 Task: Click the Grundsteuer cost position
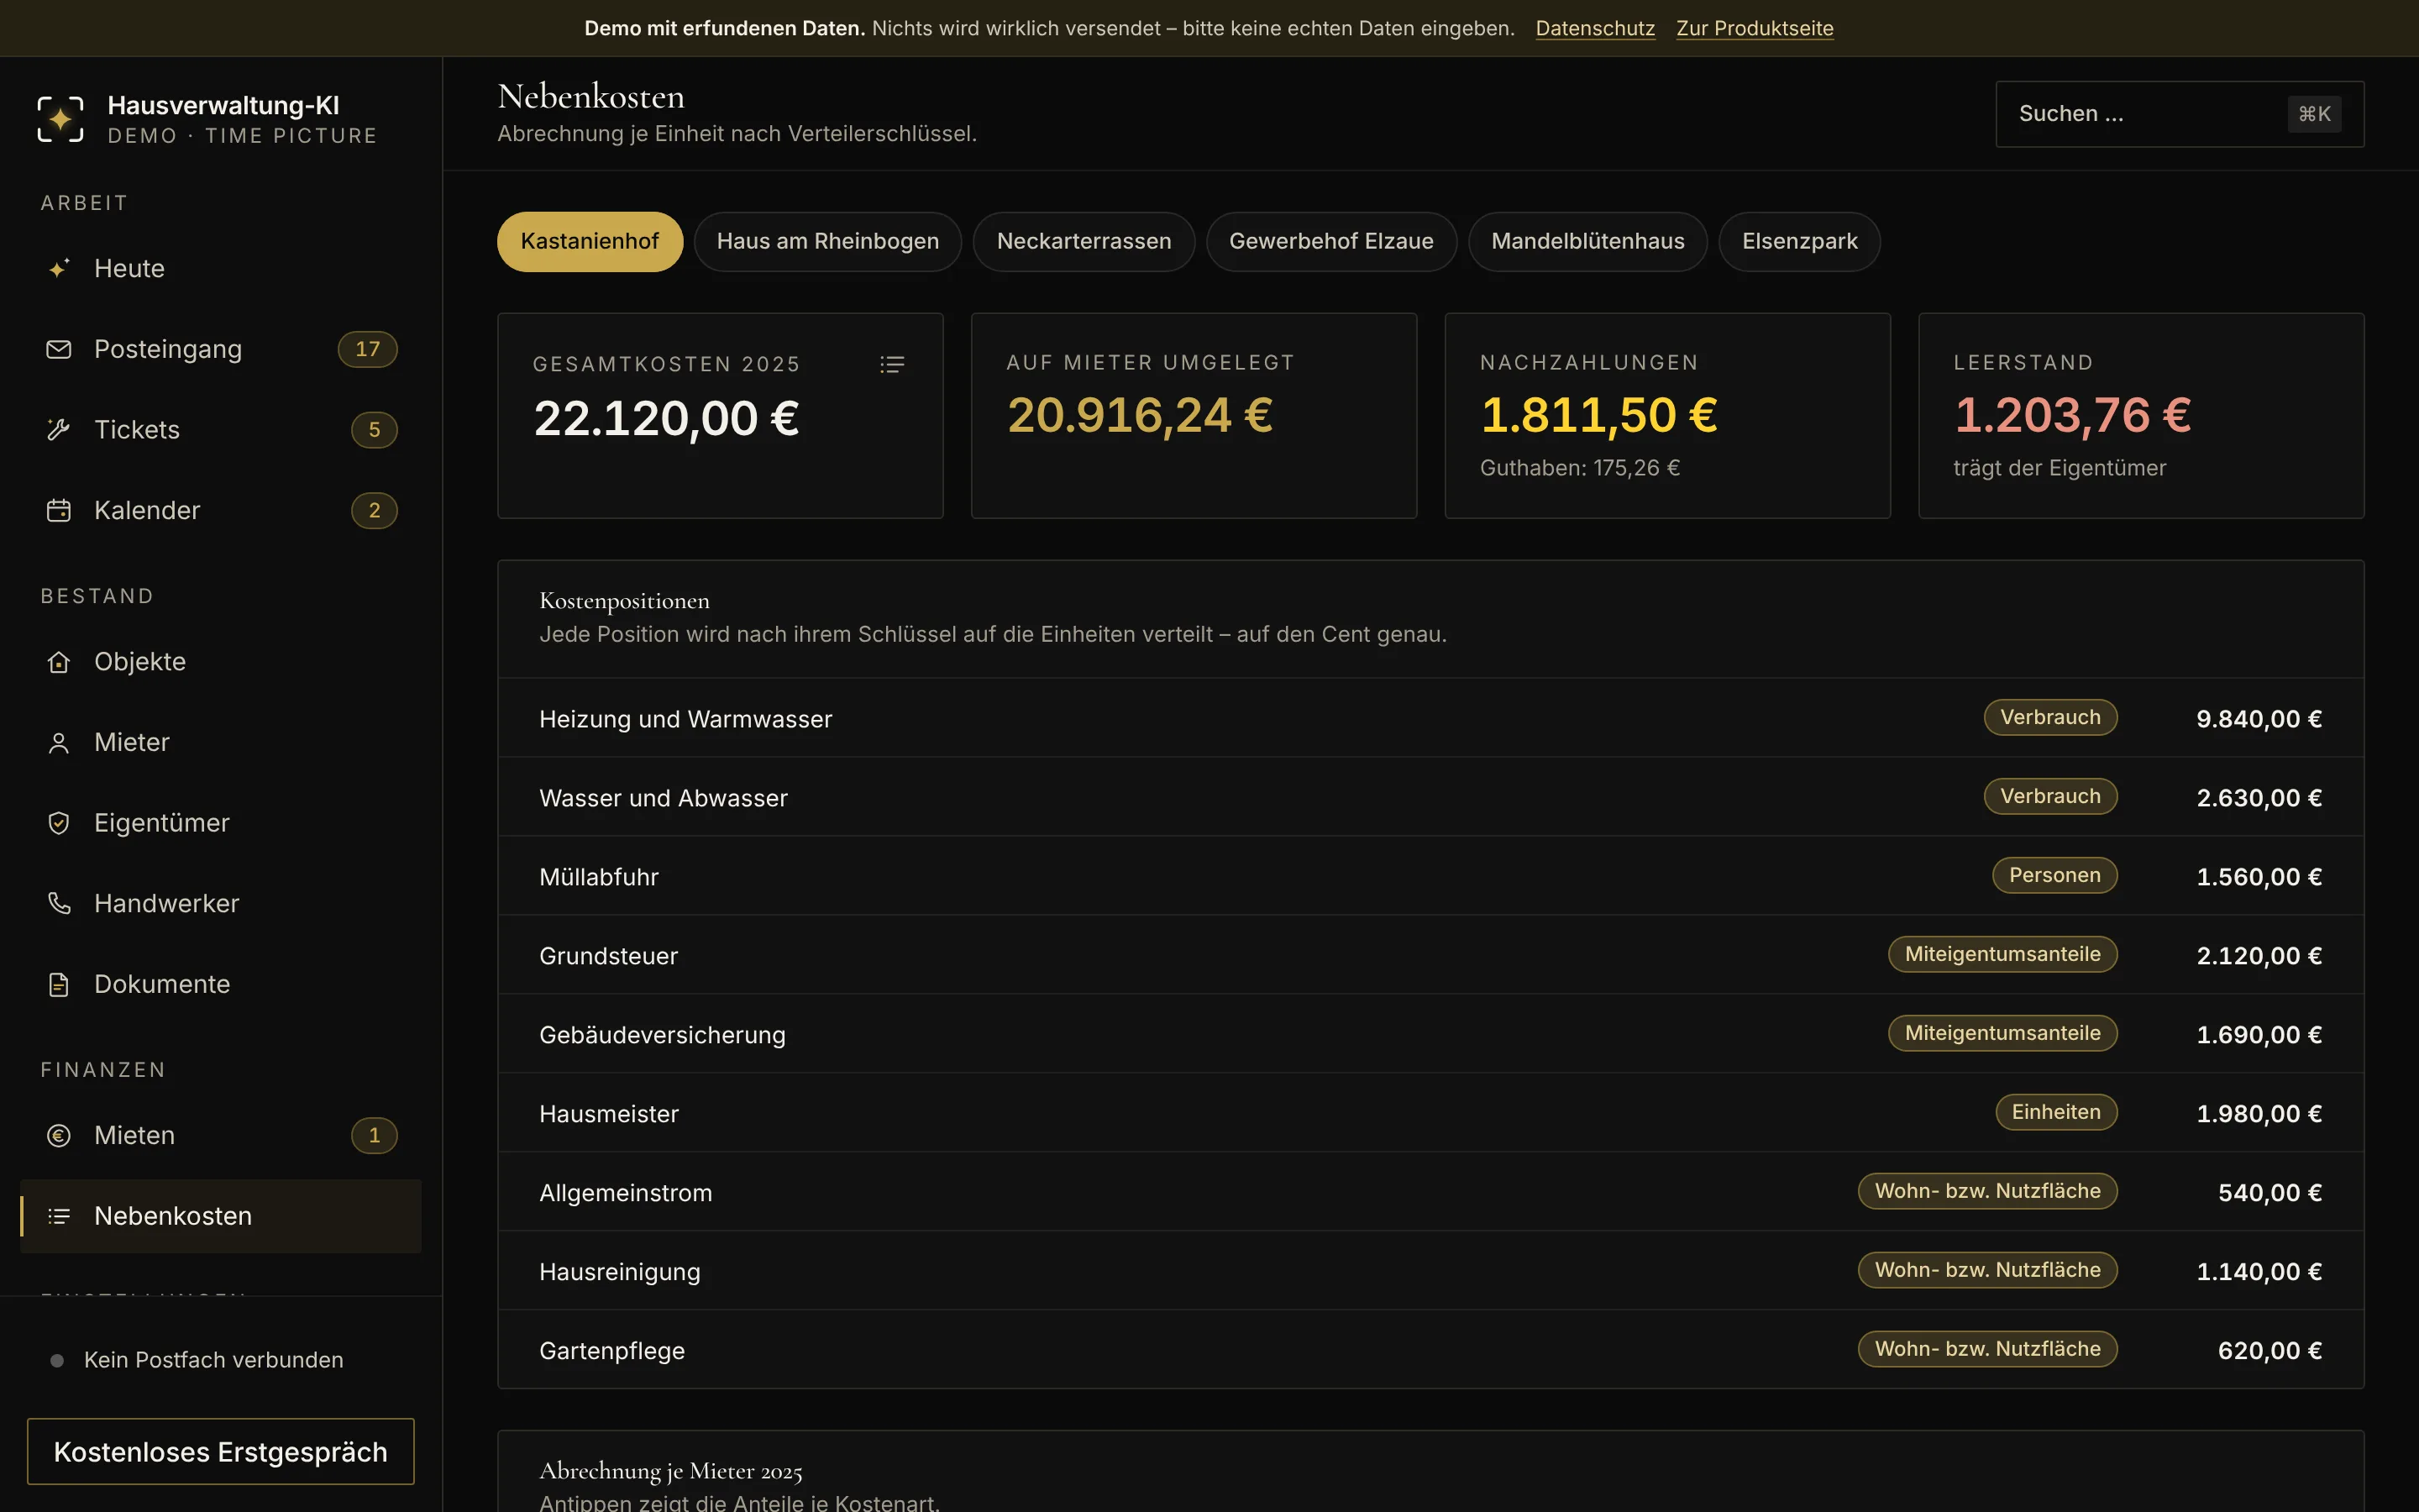[x=1430, y=955]
